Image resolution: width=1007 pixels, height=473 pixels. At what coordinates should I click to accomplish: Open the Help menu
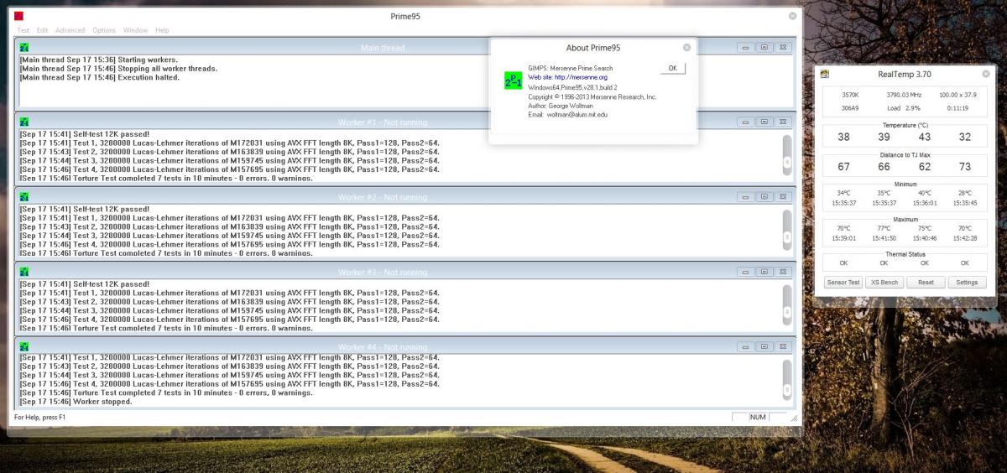162,30
